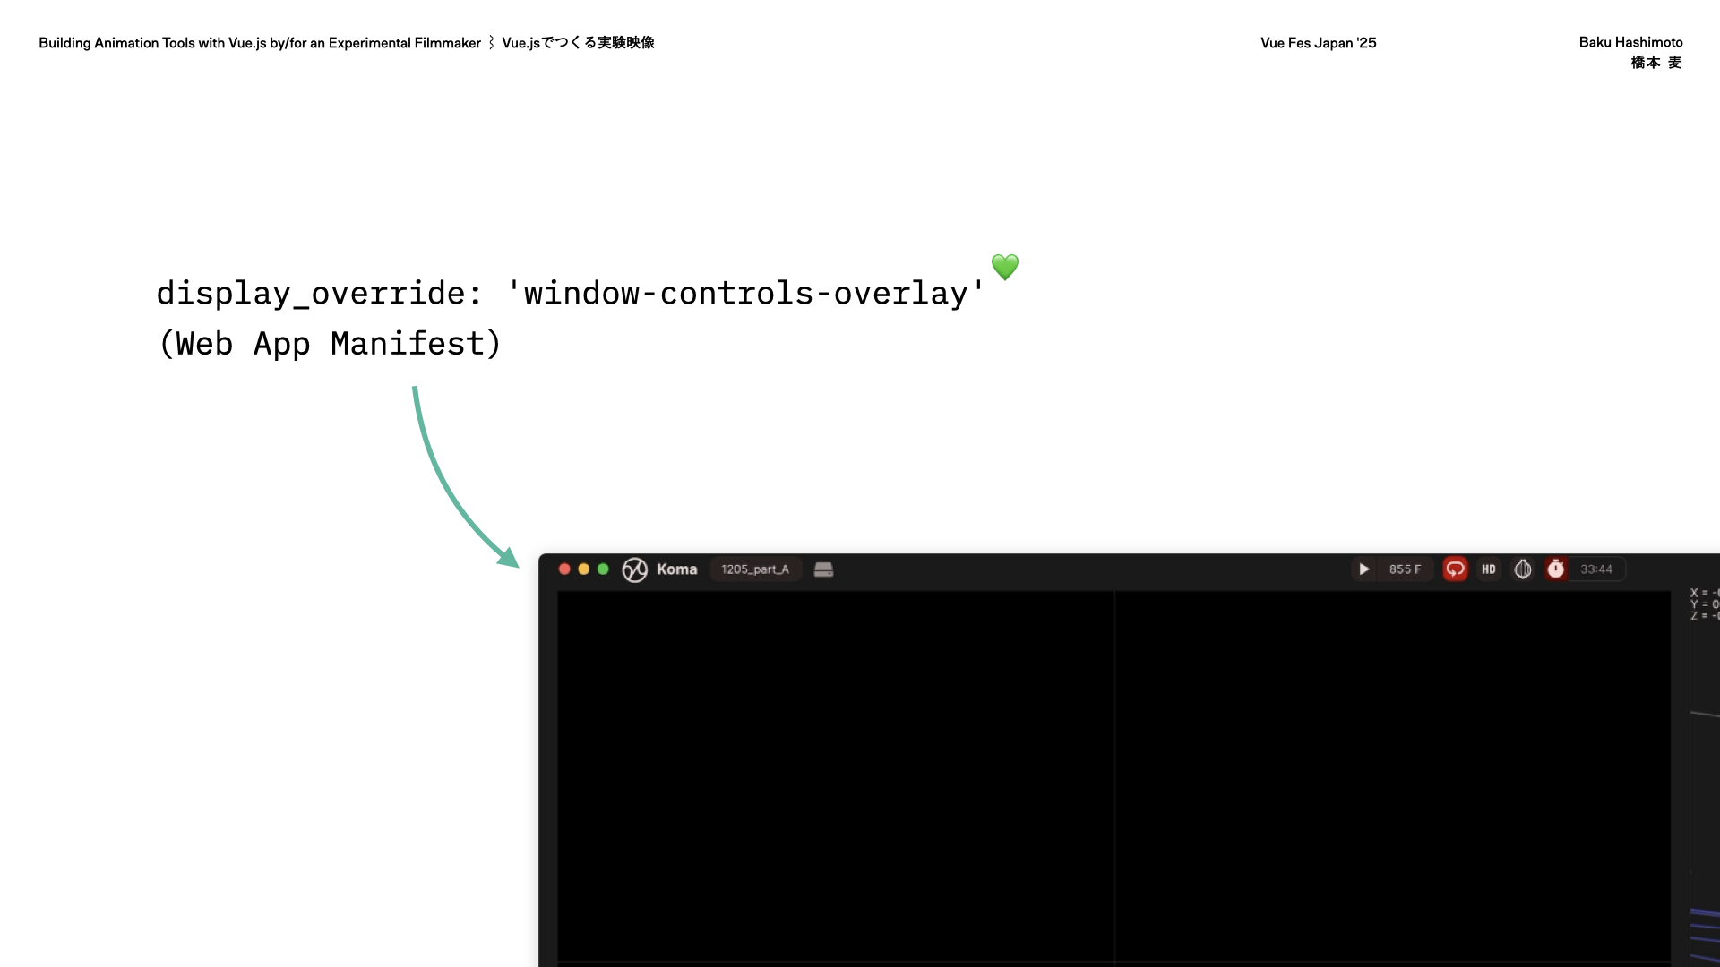Click the talk title breadcrumb text
Viewport: 1720px width, 967px height.
pos(260,43)
